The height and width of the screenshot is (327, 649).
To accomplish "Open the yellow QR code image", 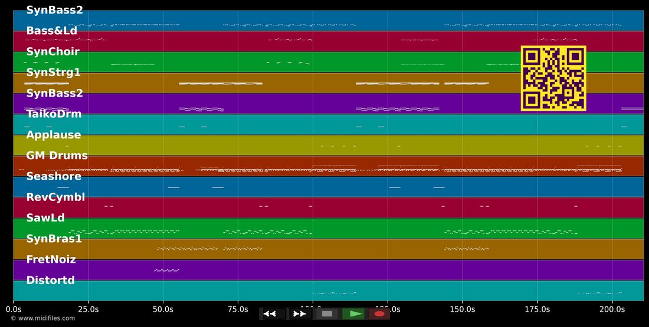I will (553, 78).
